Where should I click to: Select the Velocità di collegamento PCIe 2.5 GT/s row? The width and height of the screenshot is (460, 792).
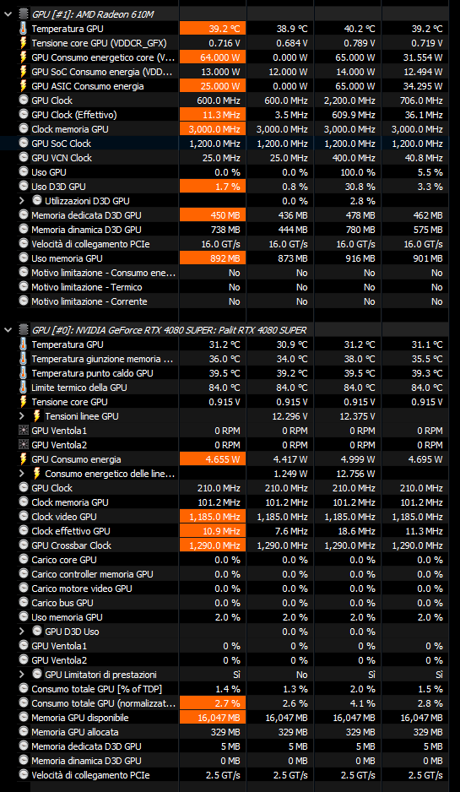pyautogui.click(x=233, y=775)
